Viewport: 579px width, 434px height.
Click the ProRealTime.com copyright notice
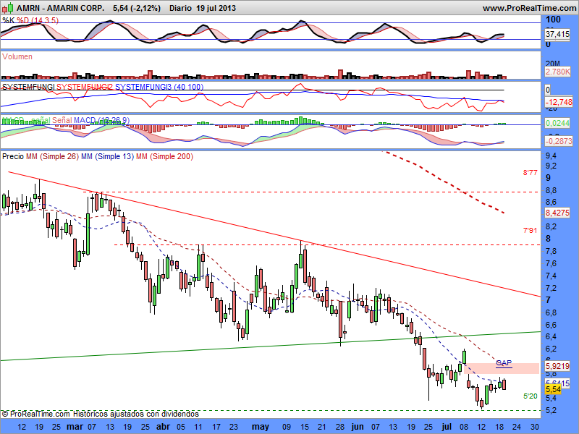tap(101, 414)
